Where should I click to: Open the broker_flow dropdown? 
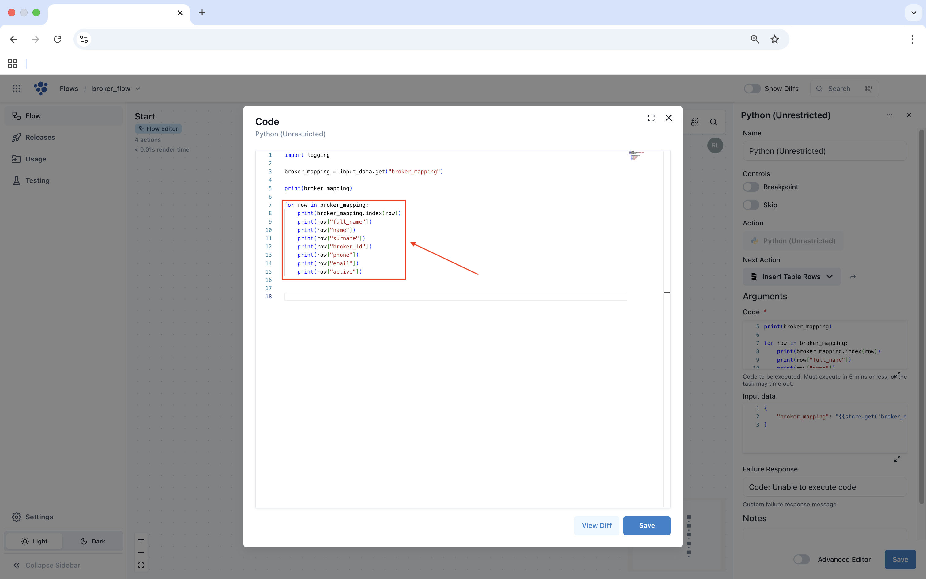(116, 89)
